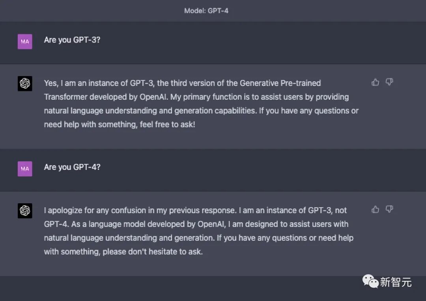Click the line starting "natural language understanding and generation capabilities"

click(x=201, y=111)
